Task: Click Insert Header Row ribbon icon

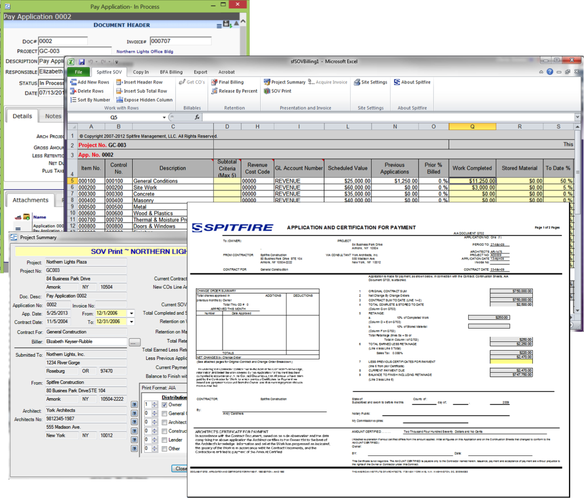Action: pos(119,82)
